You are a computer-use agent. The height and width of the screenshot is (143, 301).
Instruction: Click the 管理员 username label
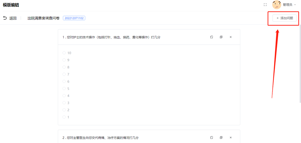(x=288, y=5)
